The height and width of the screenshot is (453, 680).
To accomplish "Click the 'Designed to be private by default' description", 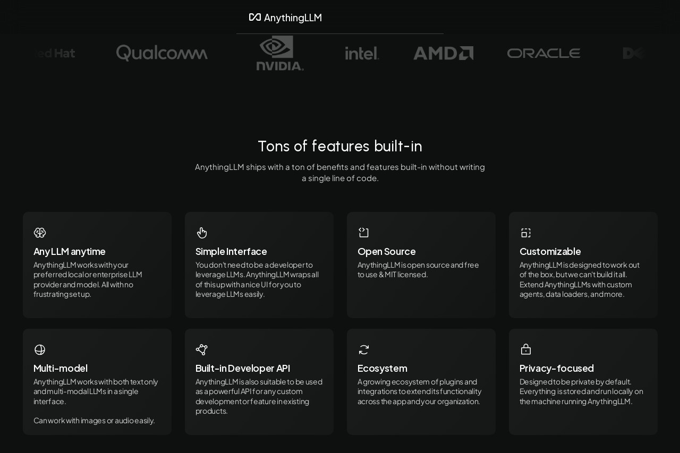I will coord(582,391).
